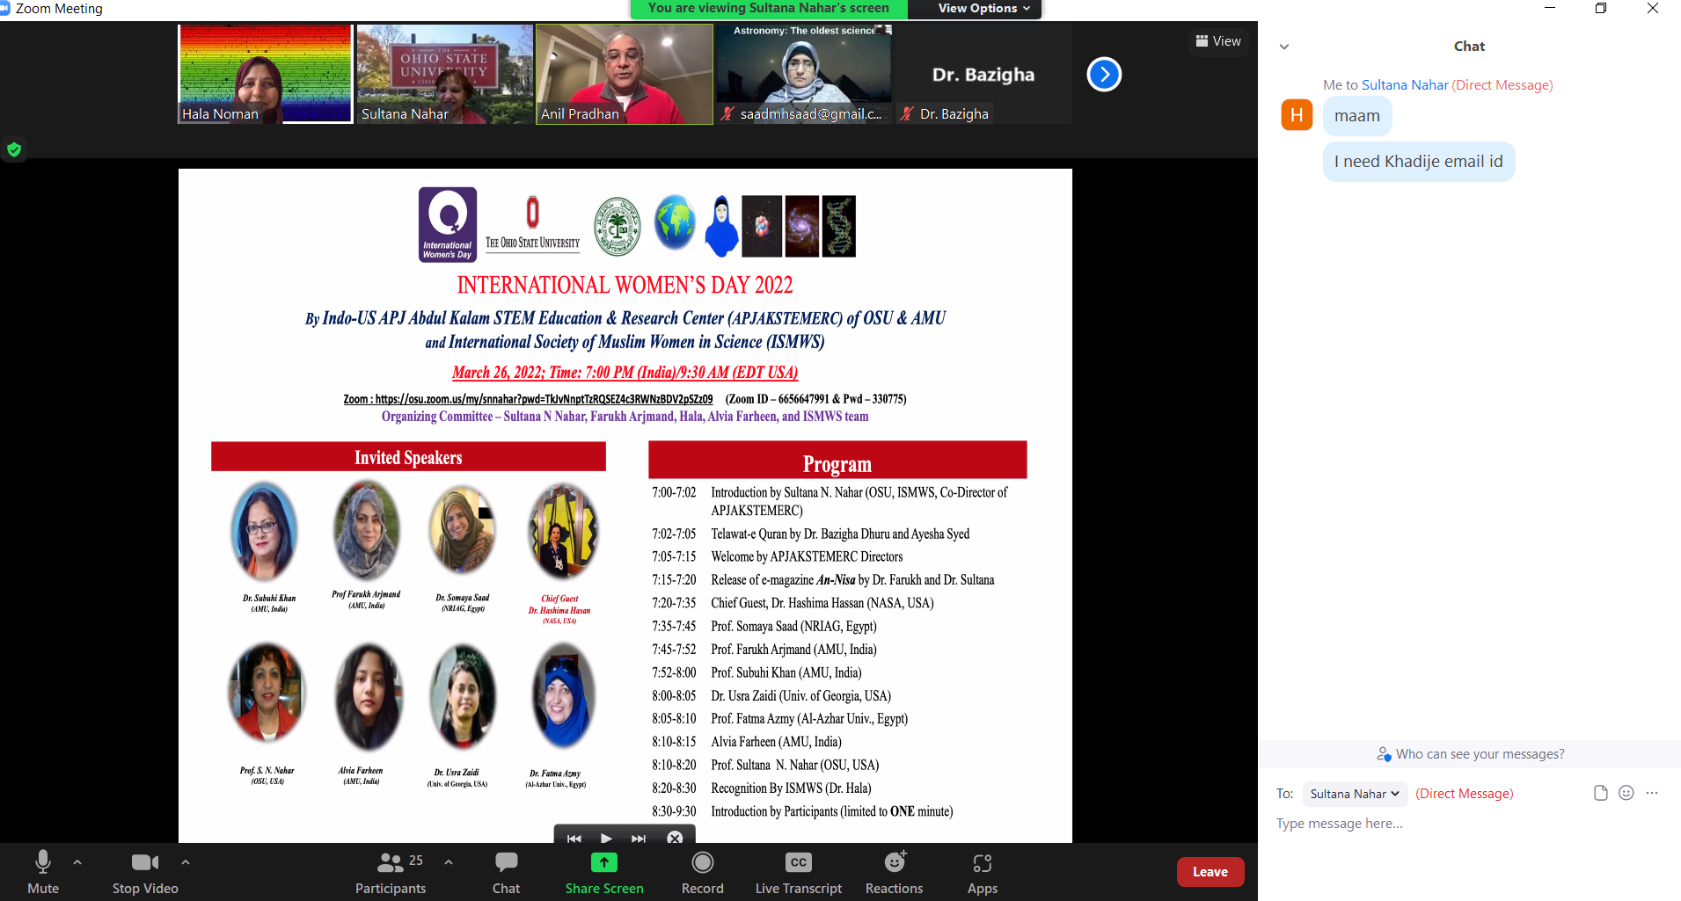Start recording the meeting
Screen dimensions: 1681x901
tap(702, 872)
